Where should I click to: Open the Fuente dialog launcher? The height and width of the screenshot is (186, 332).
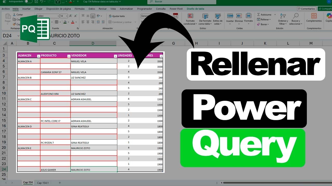(78, 28)
